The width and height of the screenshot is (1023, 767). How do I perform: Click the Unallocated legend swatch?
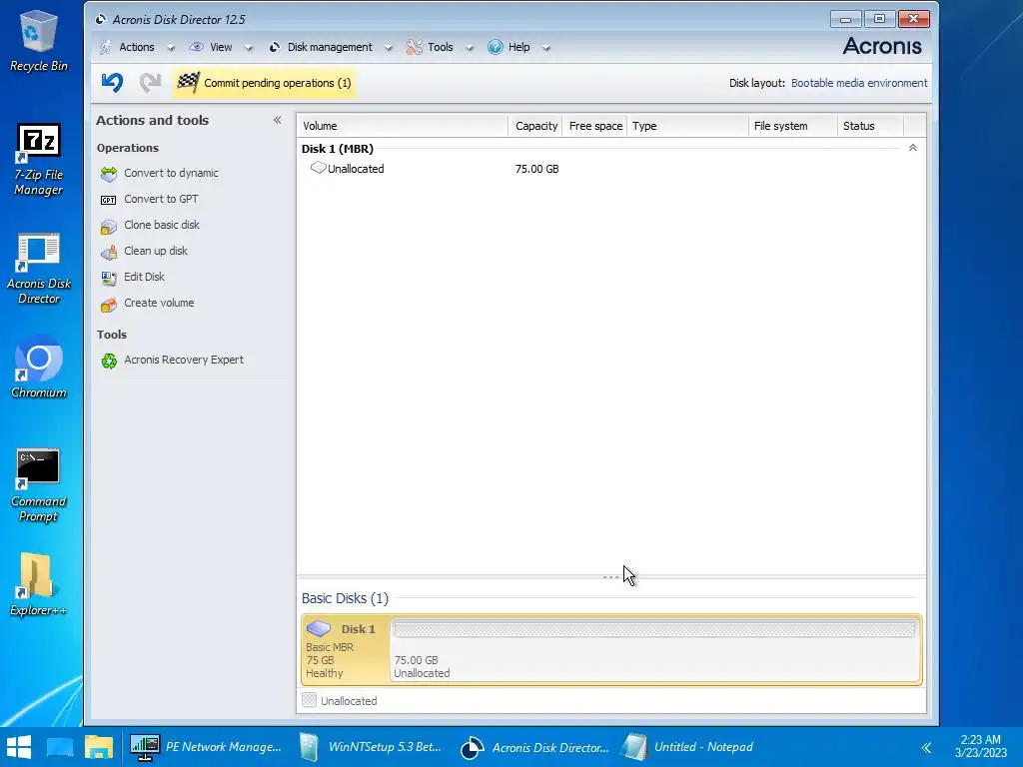click(310, 700)
